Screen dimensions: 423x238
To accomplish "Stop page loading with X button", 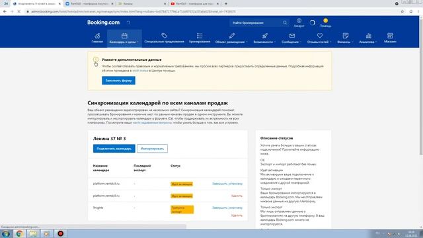I will point(19,12).
